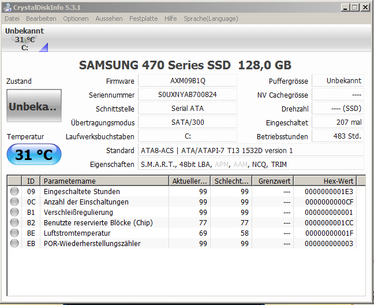Click the ID column header

31,181
